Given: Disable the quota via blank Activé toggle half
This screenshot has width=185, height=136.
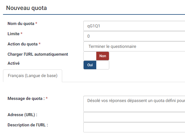Looking at the screenshot, I should tap(103, 65).
